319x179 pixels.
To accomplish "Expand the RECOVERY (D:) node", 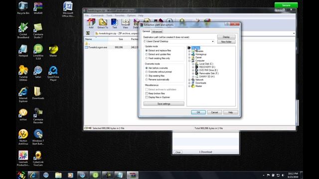I will click(x=193, y=67).
